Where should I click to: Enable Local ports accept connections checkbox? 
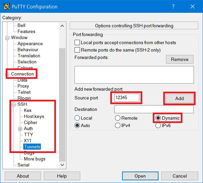(77, 42)
